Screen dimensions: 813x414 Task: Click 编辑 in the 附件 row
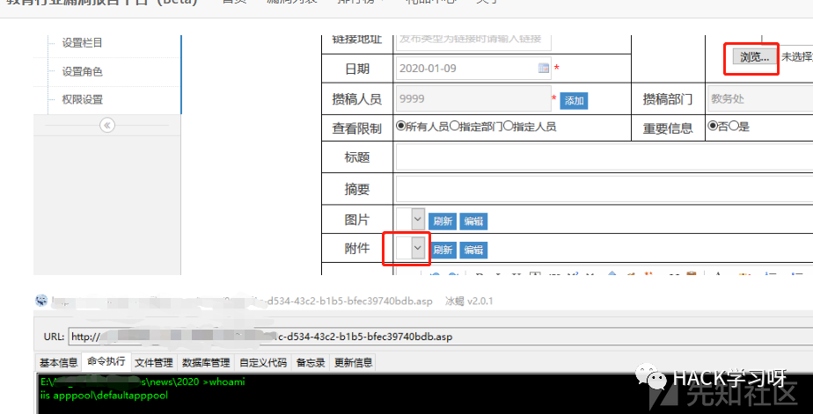473,250
